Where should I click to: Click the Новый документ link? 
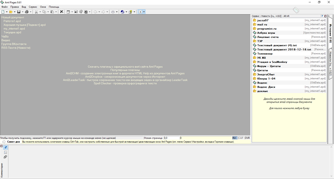[x=13, y=17]
